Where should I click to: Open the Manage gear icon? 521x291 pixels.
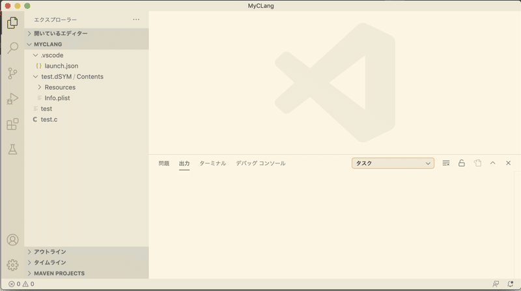[12, 265]
